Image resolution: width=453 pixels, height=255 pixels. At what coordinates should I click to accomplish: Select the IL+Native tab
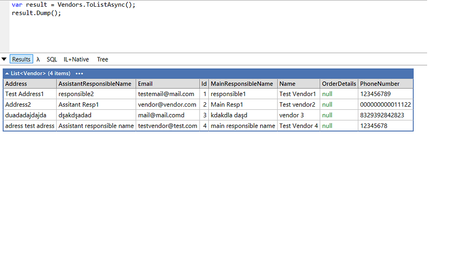[x=76, y=59]
